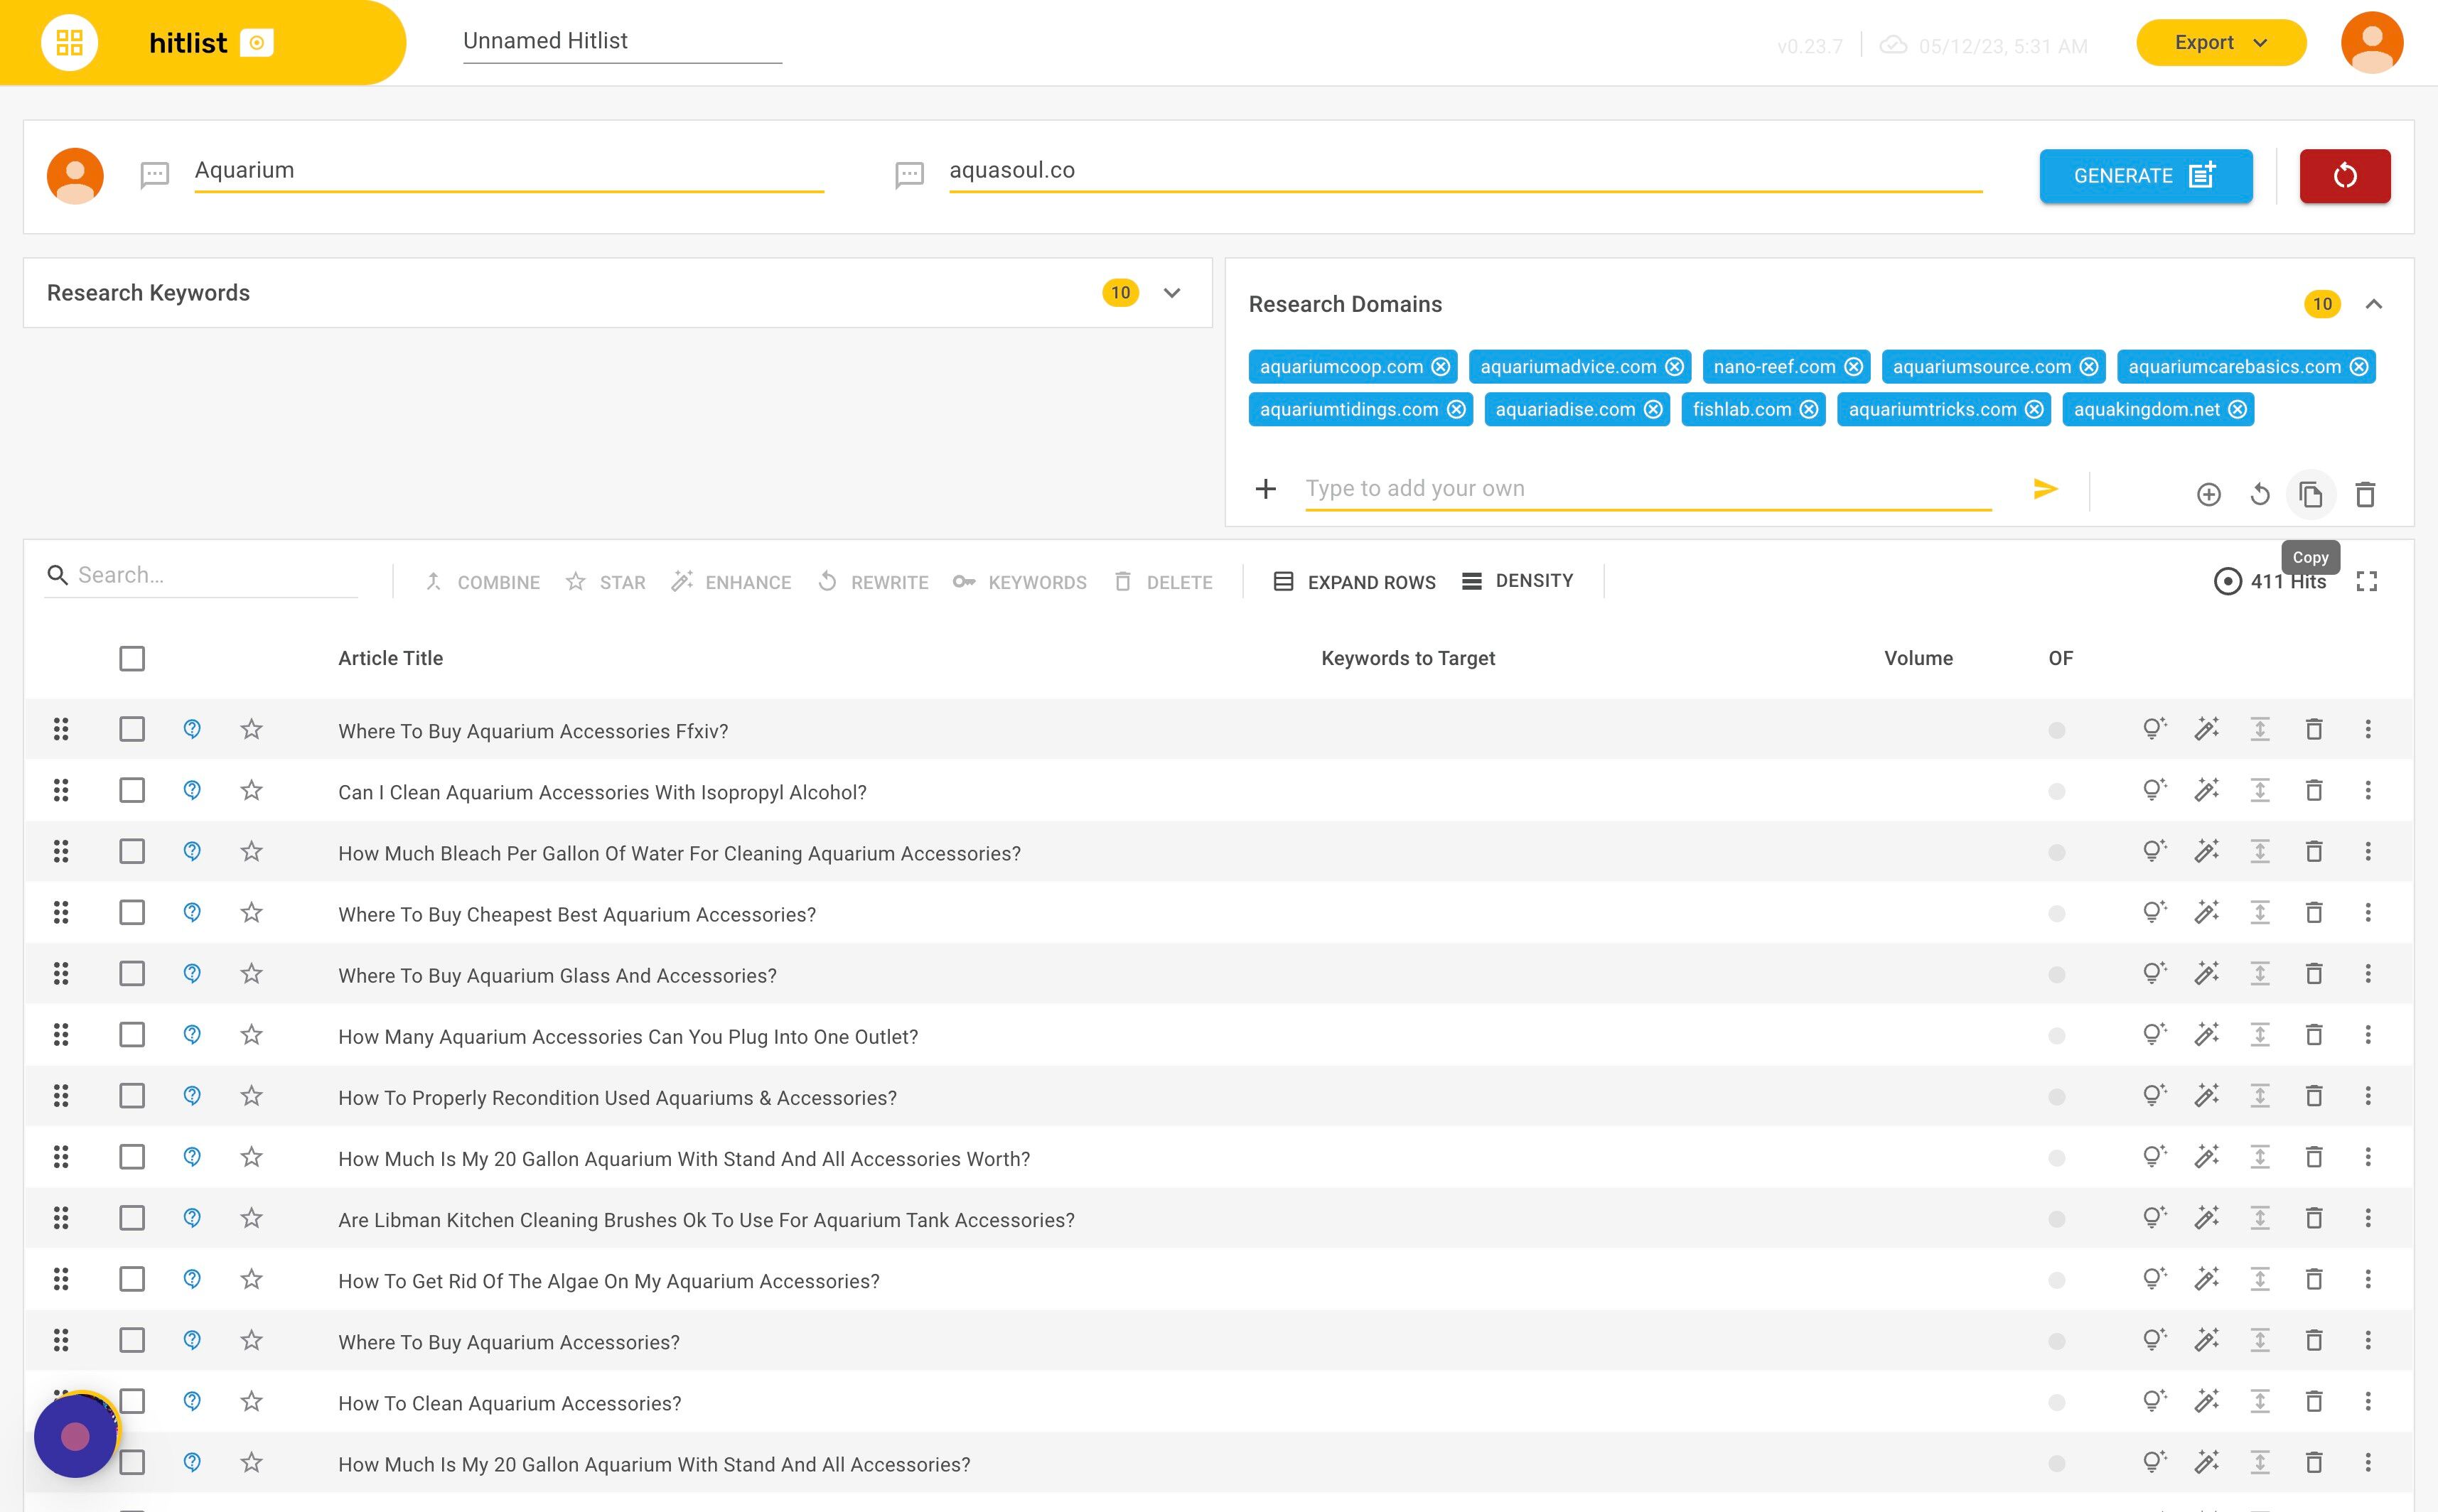Click KEYWORDS in the table toolbar
2438x1512 pixels.
[1019, 582]
